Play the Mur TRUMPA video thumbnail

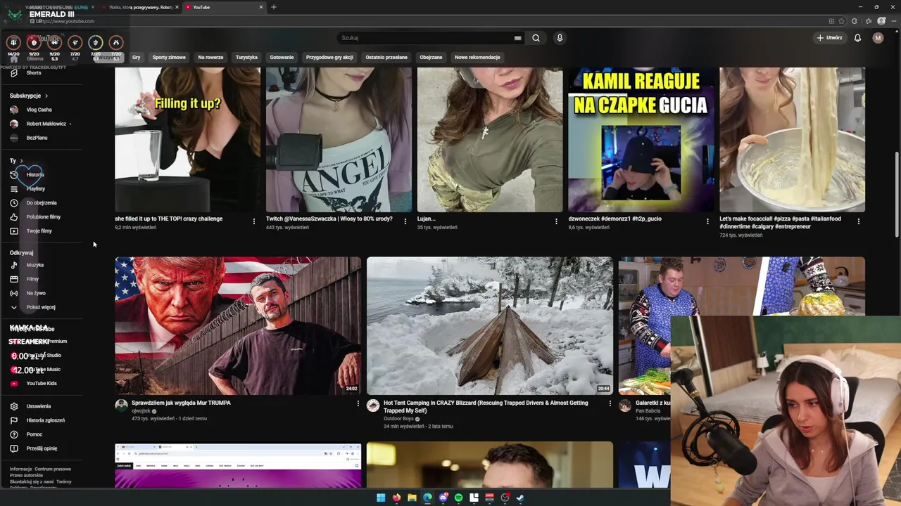(x=238, y=325)
